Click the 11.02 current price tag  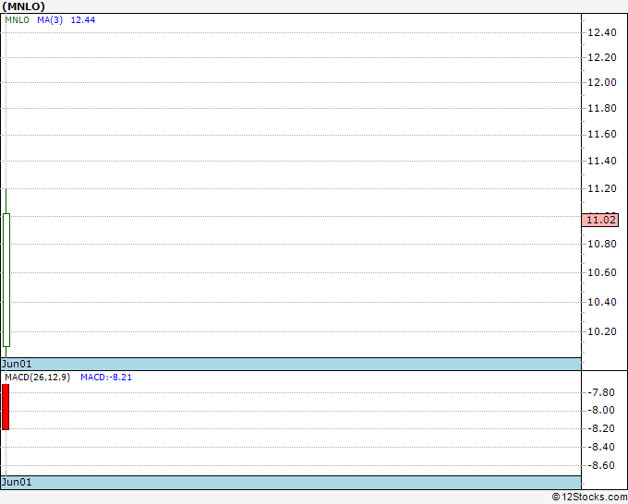click(x=600, y=220)
